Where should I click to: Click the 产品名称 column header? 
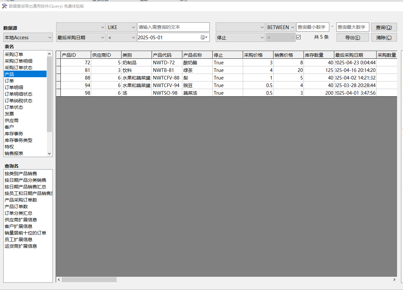click(197, 55)
